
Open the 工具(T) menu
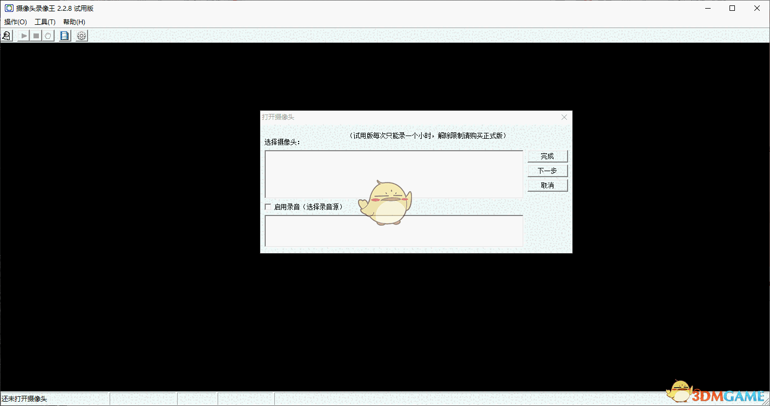(45, 22)
